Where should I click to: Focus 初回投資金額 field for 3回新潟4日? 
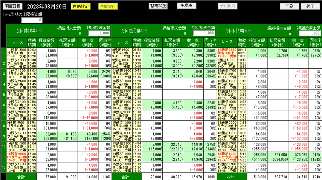click(x=204, y=33)
